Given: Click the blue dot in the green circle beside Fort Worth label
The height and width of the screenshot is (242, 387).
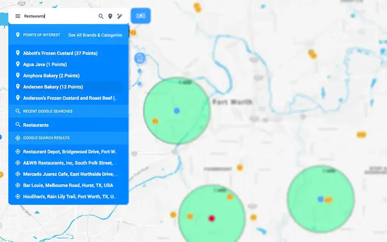Looking at the screenshot, I should (x=177, y=111).
